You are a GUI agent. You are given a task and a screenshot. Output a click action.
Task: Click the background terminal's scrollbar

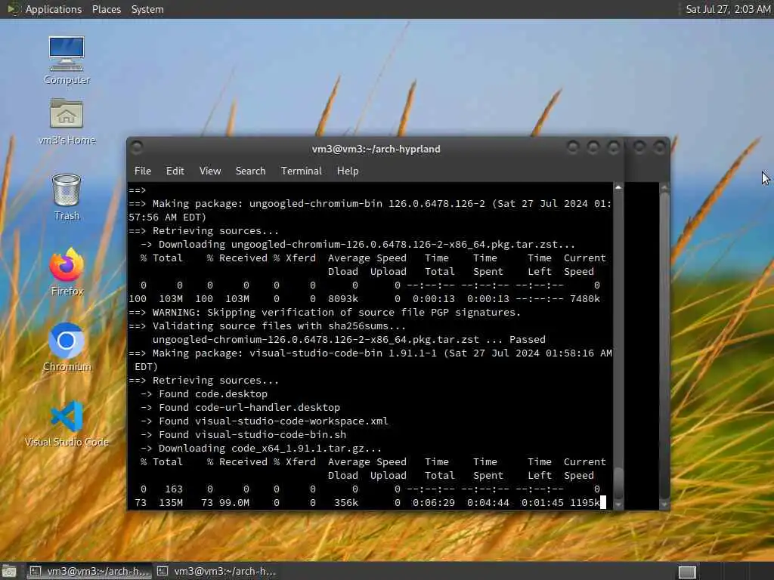pos(664,345)
